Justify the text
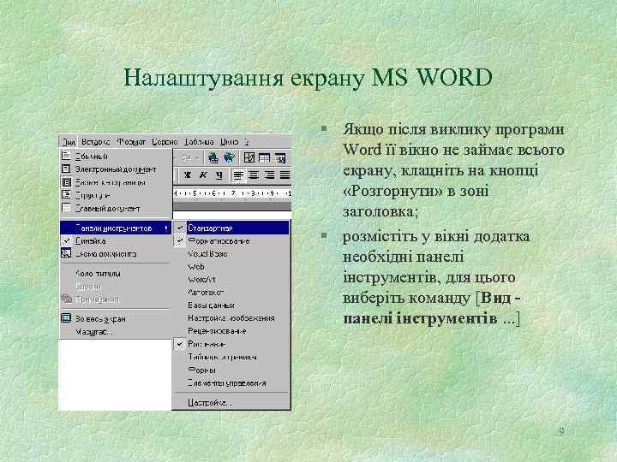The height and width of the screenshot is (462, 617). 285,175
